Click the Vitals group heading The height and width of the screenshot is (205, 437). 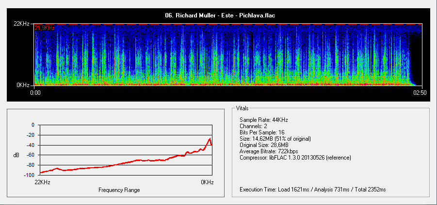[242, 108]
